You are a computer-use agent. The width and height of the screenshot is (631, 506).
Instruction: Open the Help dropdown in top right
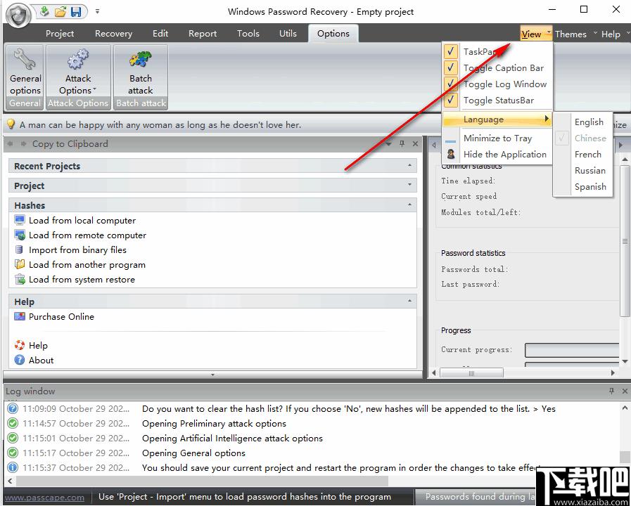coord(615,34)
